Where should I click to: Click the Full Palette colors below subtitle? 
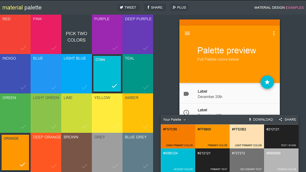218,59
